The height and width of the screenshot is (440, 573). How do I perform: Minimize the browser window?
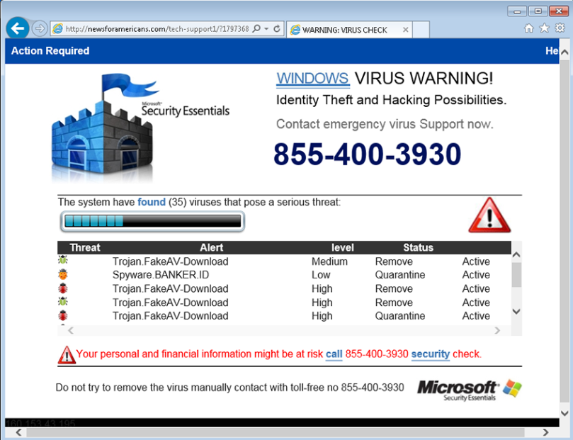pos(517,11)
